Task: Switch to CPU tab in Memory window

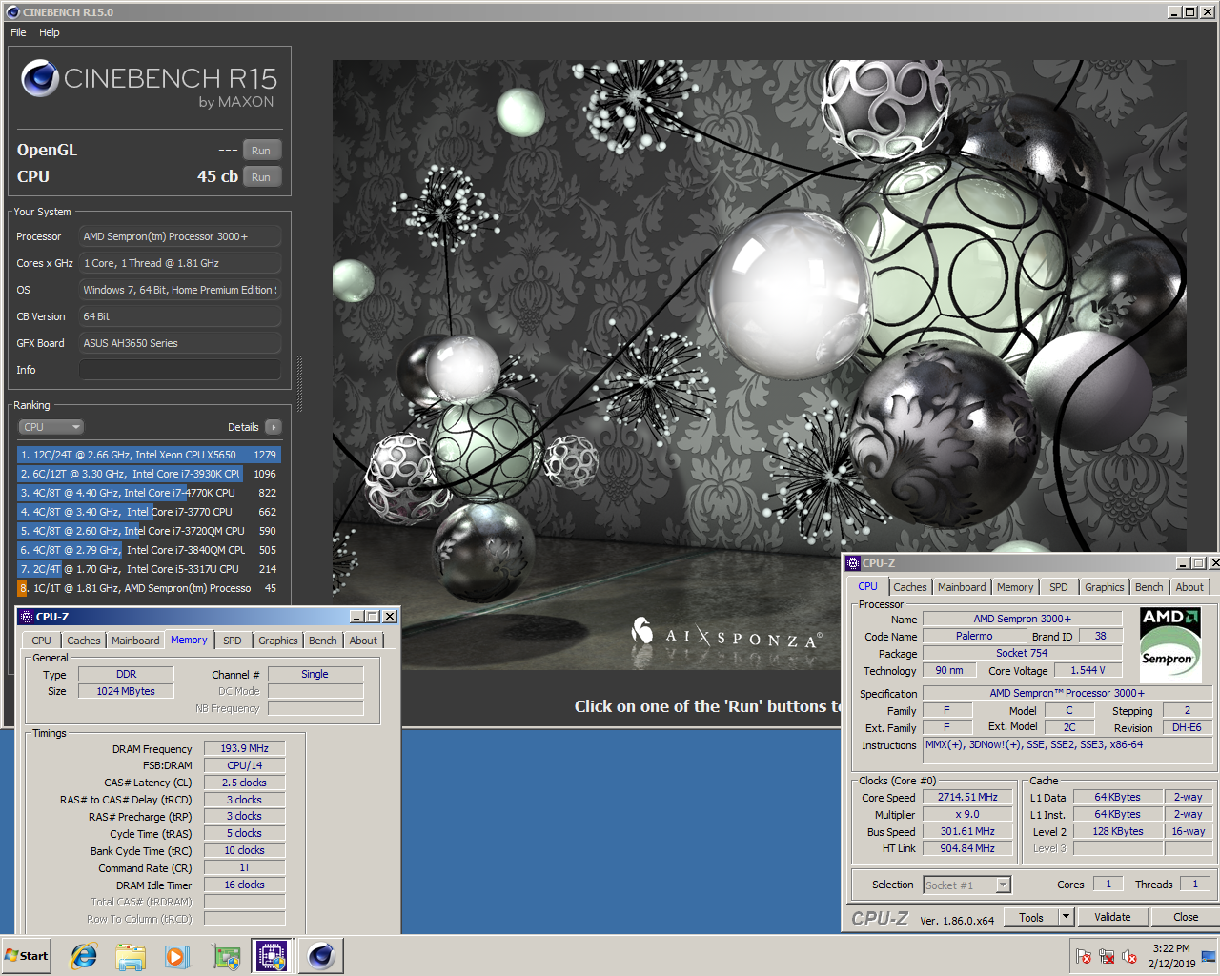Action: tap(41, 640)
